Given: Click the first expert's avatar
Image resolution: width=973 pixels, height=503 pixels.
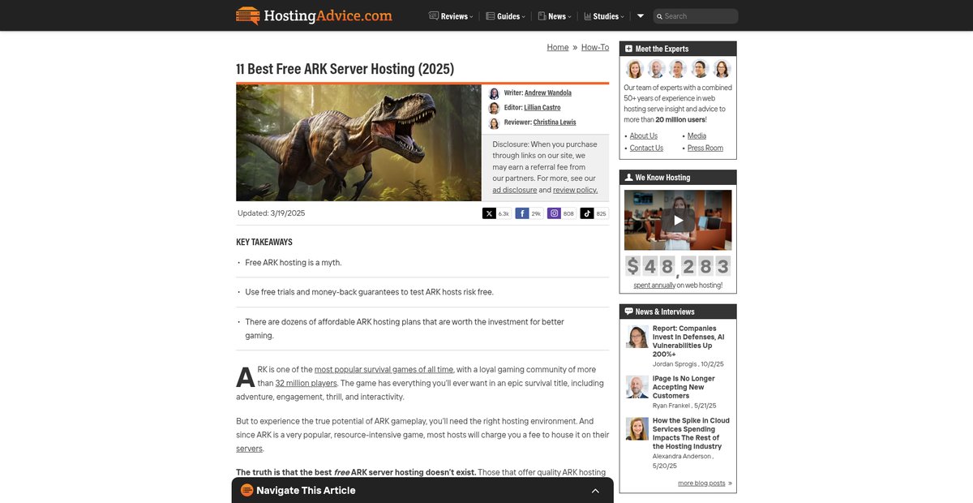Looking at the screenshot, I should 634,69.
